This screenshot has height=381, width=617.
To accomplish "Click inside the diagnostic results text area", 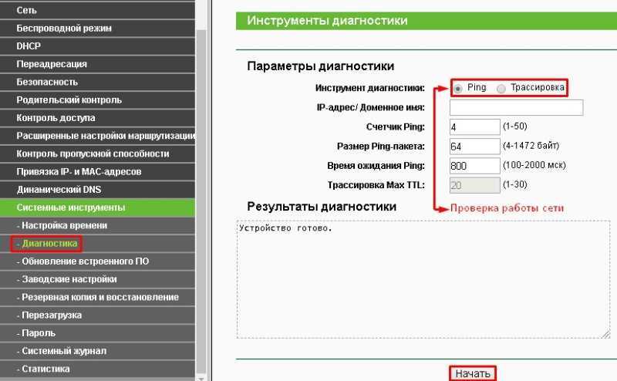I will click(423, 279).
